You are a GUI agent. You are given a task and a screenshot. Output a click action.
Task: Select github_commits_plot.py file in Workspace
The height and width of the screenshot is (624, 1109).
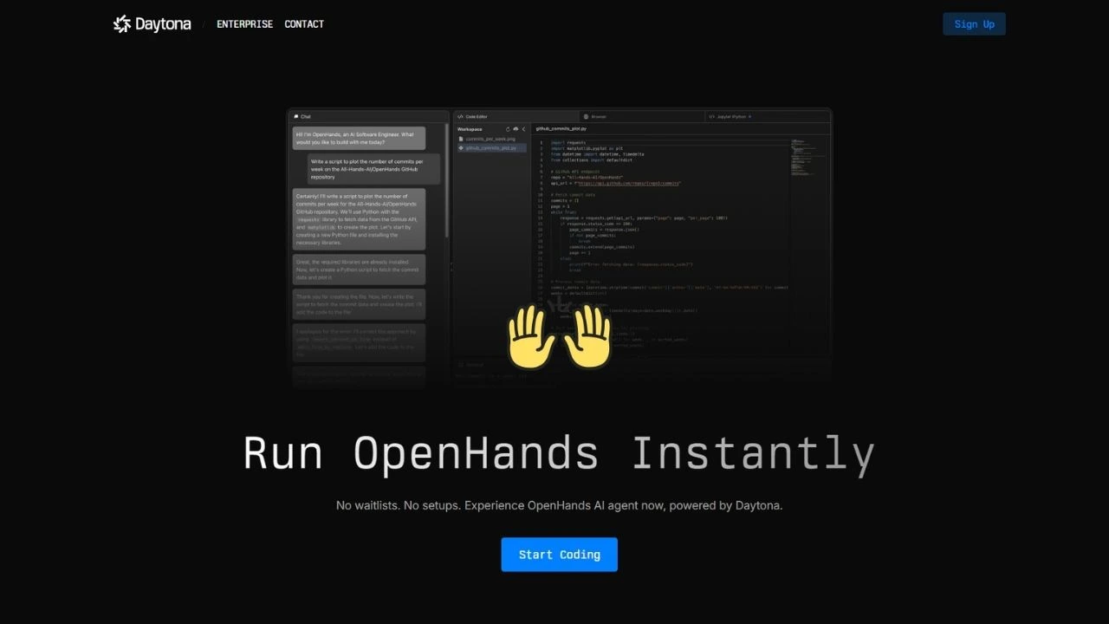click(x=491, y=148)
